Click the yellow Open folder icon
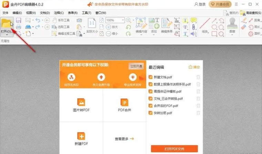This screenshot has width=262, height=154. (x=6, y=23)
